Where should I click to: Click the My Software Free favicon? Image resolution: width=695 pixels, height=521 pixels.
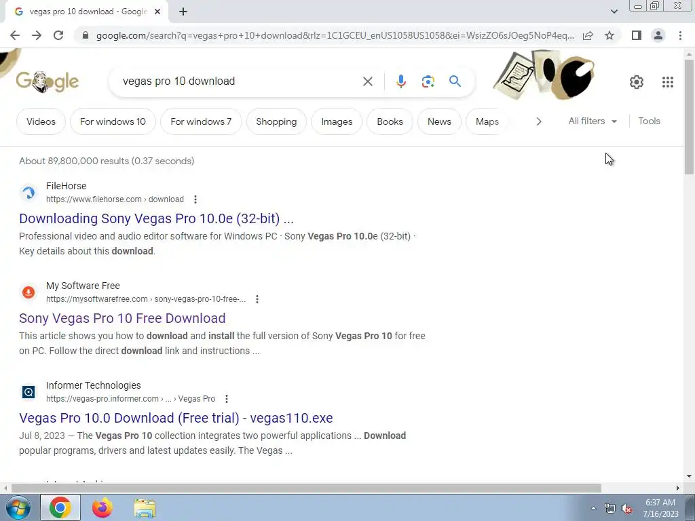click(x=29, y=292)
